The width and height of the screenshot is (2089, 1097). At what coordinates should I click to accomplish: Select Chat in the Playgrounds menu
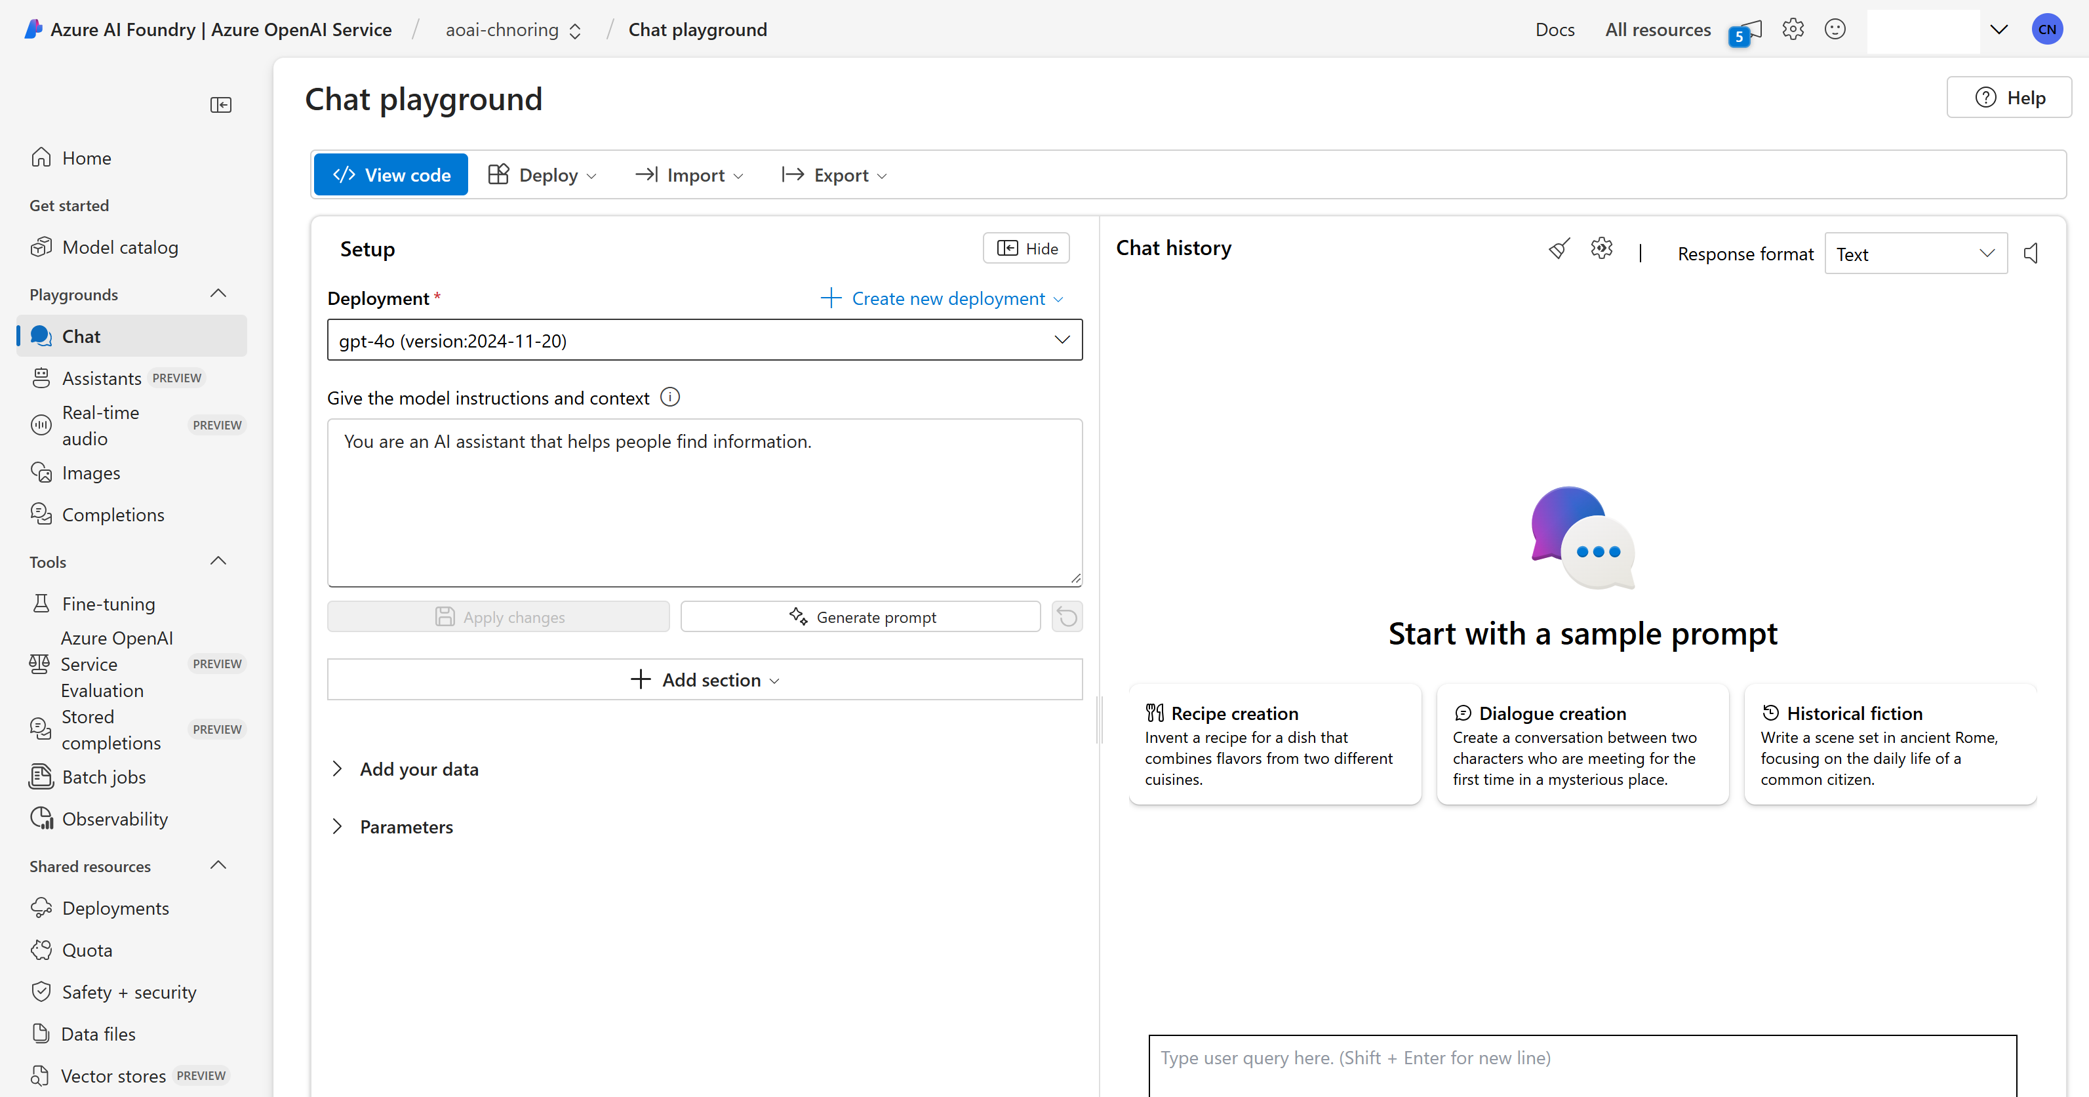(x=132, y=336)
